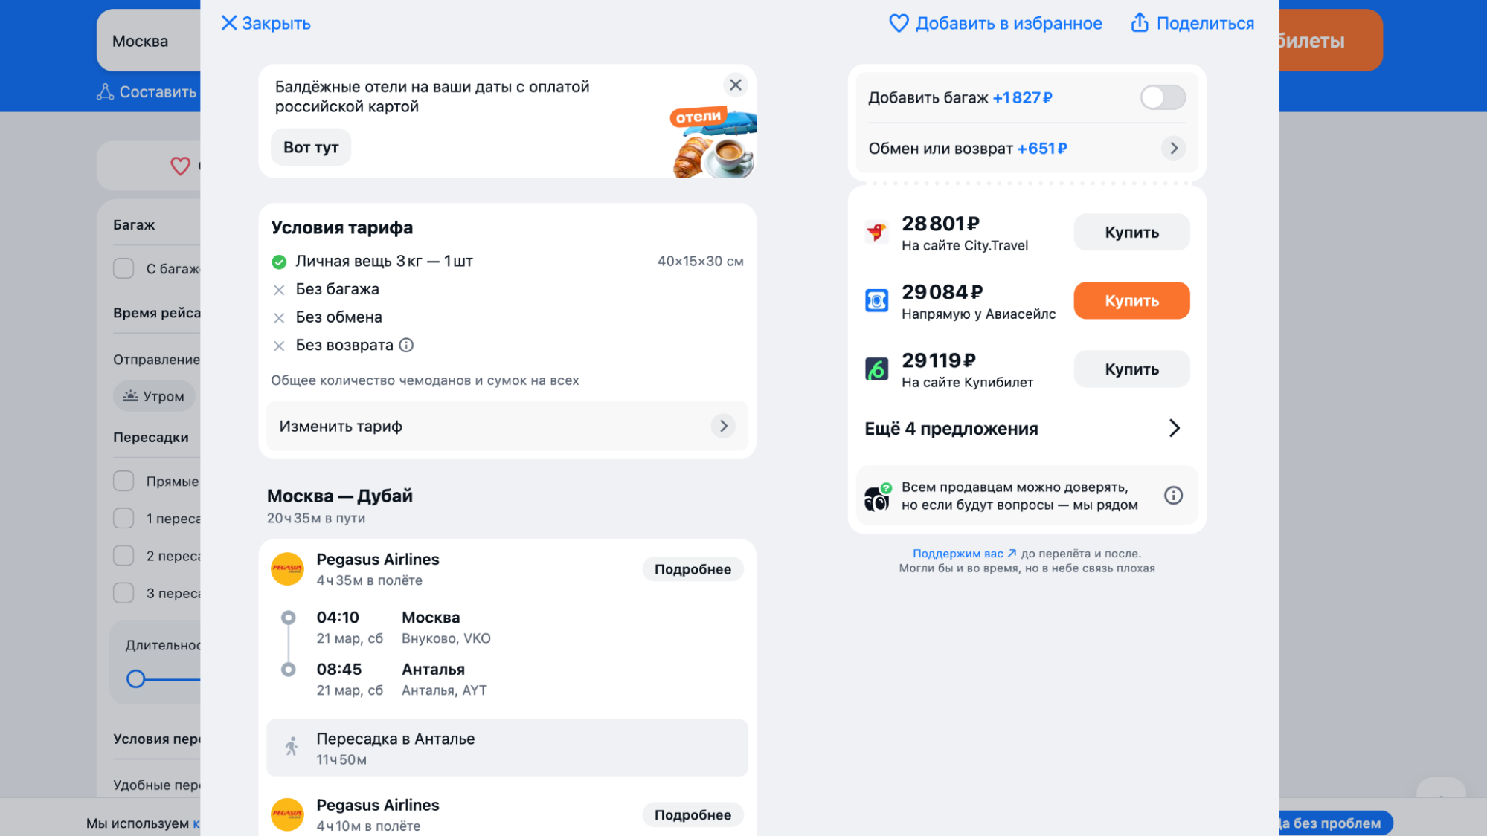Click the Pegasus Airlines logo on the first flight
1487x836 pixels.
pyautogui.click(x=287, y=569)
